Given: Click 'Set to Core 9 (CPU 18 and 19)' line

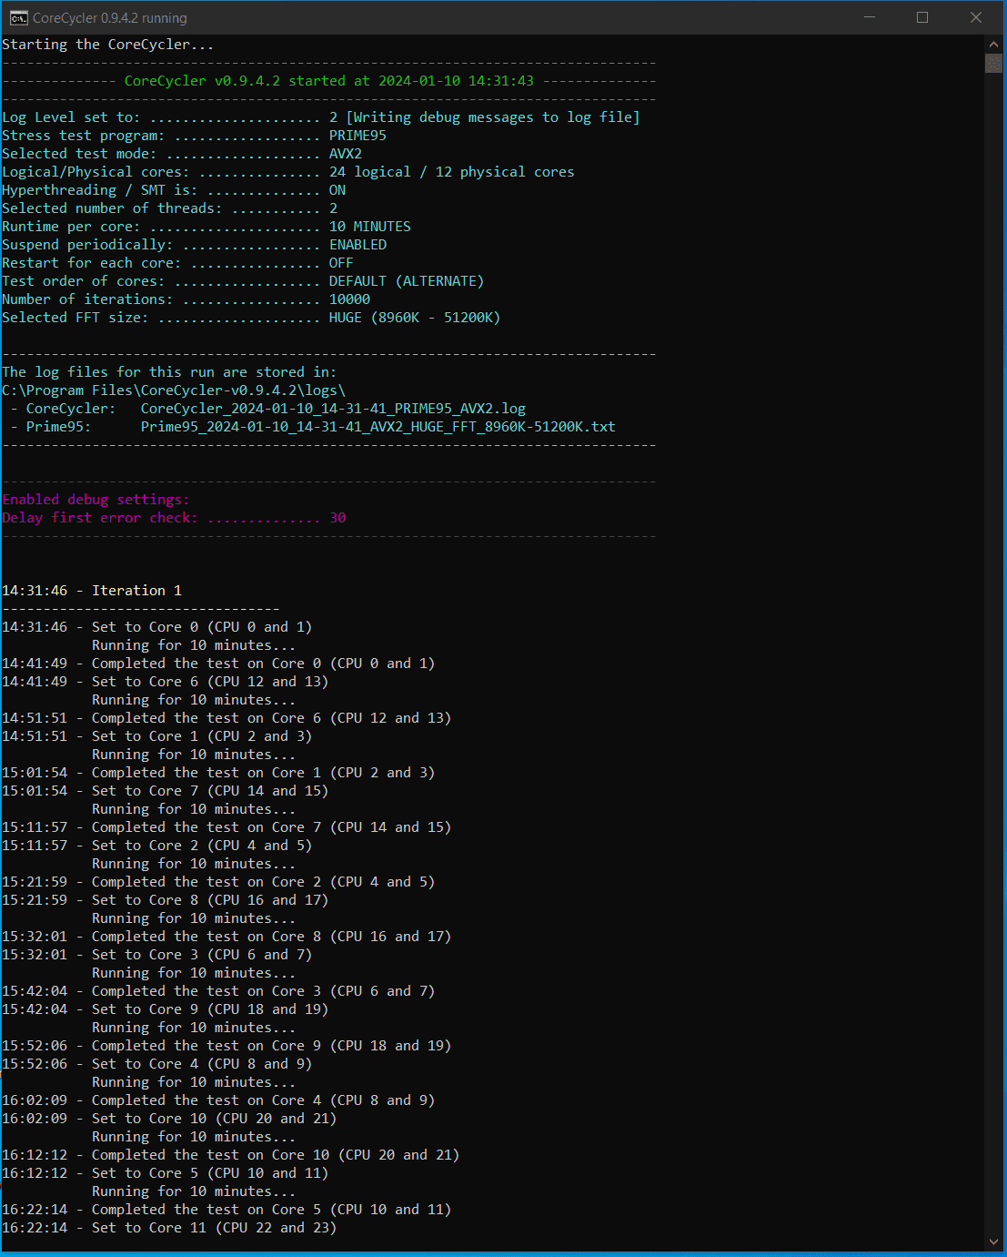Looking at the screenshot, I should click(165, 1009).
